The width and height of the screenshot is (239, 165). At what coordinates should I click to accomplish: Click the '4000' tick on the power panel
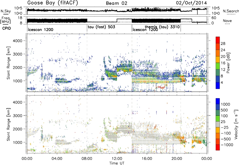pos(17,41)
